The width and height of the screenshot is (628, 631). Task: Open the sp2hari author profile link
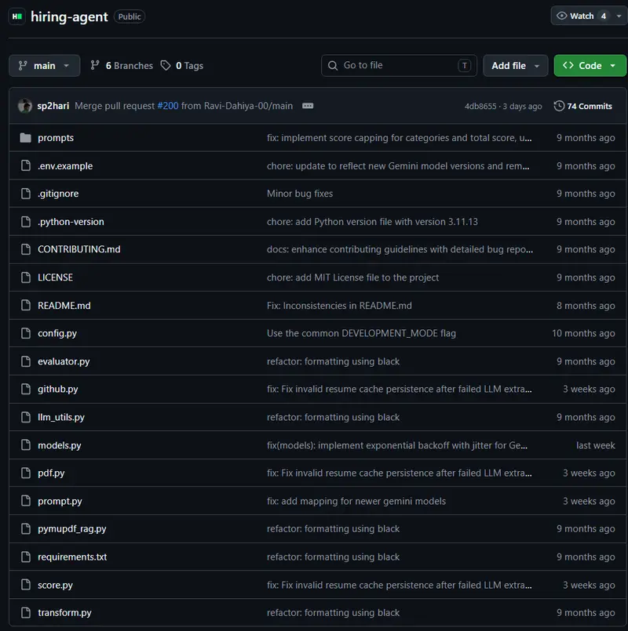click(53, 106)
